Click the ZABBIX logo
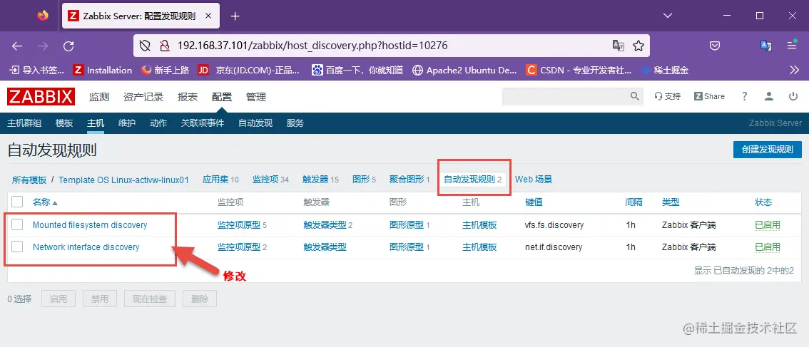The width and height of the screenshot is (809, 347). pos(41,96)
